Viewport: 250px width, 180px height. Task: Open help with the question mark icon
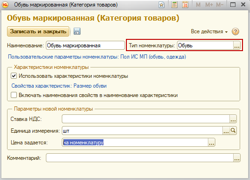pos(235,31)
